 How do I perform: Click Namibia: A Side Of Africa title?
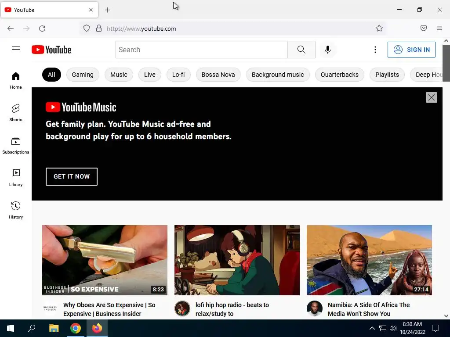[369, 309]
